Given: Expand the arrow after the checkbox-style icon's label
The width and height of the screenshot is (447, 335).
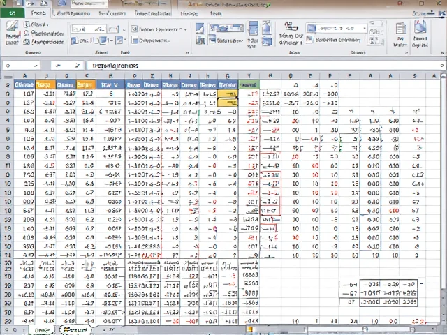Looking at the screenshot, I should [x=186, y=29].
